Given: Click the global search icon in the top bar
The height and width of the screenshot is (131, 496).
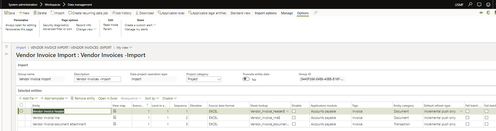Looking at the screenshot, I should pyautogui.click(x=470, y=4).
